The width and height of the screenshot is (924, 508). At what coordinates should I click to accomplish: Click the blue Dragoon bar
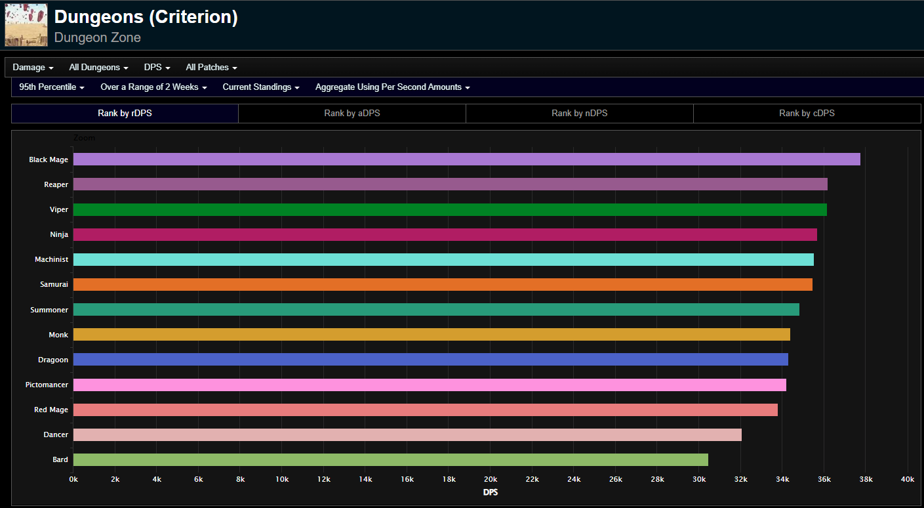click(431, 360)
